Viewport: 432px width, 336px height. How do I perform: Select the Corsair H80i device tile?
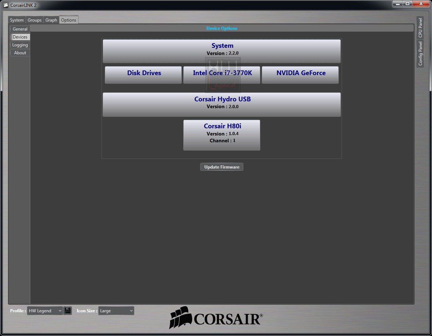tap(222, 135)
